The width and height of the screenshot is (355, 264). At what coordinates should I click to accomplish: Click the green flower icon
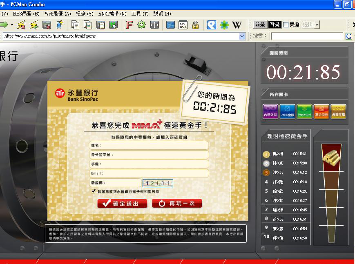coord(224,24)
